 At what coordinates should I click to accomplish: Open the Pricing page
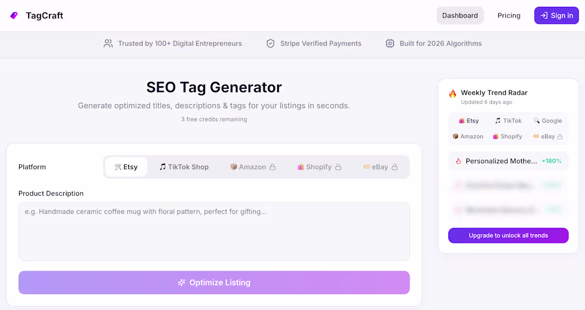tap(509, 15)
